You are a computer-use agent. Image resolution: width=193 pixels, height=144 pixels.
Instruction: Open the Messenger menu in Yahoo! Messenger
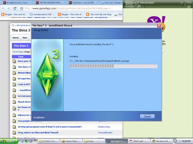(x=129, y=6)
